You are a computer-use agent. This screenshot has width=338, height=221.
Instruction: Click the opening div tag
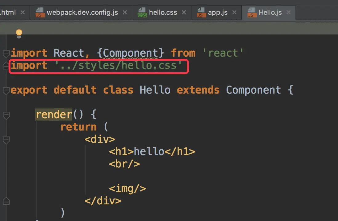(100, 139)
